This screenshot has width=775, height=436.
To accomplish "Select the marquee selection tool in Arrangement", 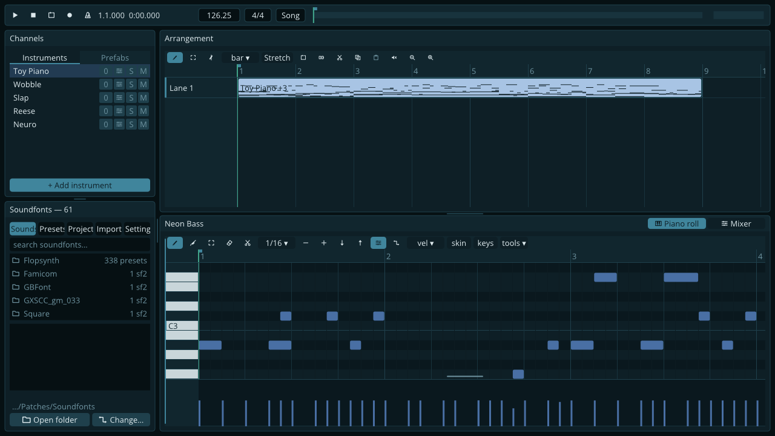I will click(193, 58).
